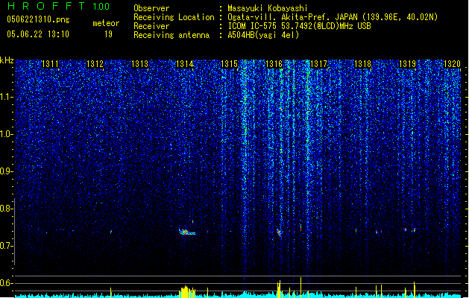
Task: Click the long meteor echo after 1314
Action: coord(187,232)
